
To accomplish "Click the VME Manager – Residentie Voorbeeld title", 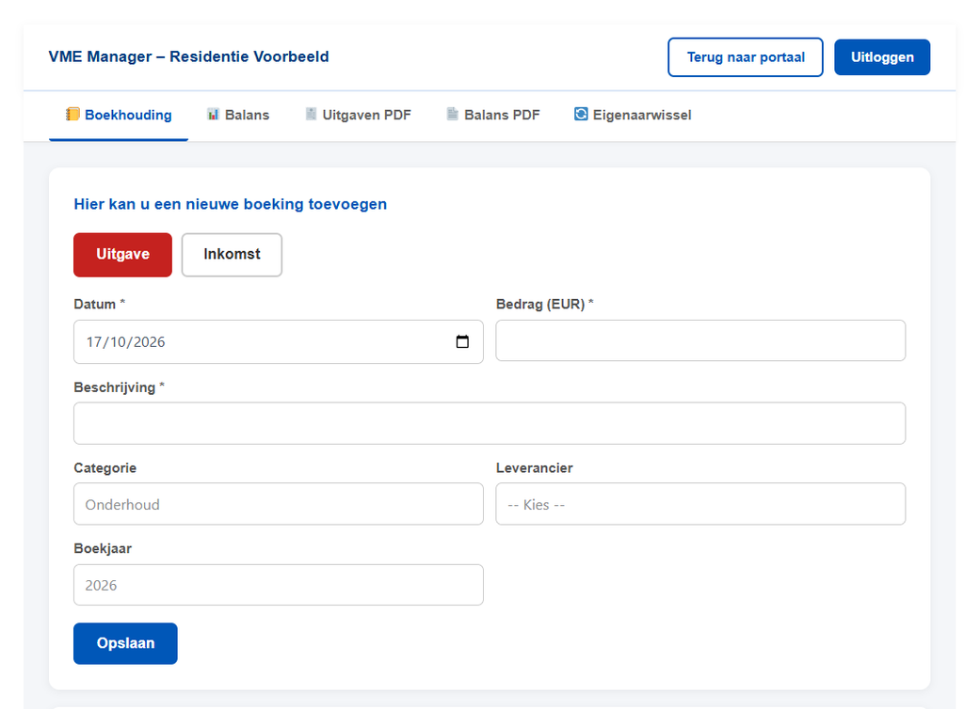I will pos(188,56).
